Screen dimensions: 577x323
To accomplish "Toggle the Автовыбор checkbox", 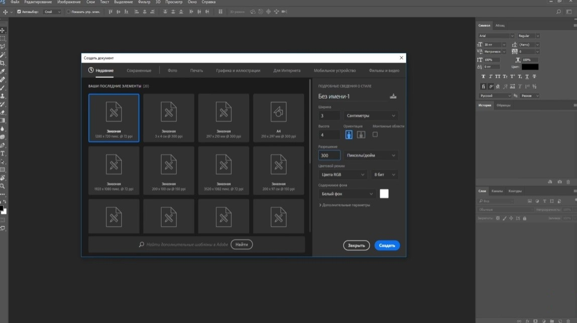I will pyautogui.click(x=19, y=12).
